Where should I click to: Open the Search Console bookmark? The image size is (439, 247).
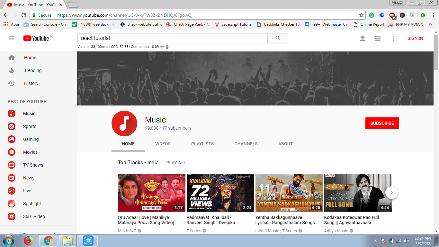pyautogui.click(x=45, y=24)
